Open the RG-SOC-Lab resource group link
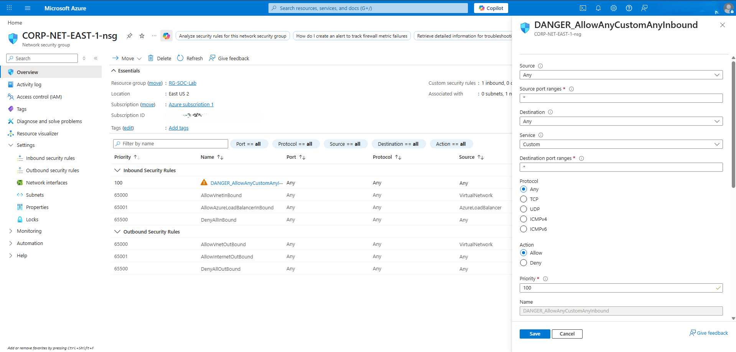The height and width of the screenshot is (352, 736). (183, 83)
